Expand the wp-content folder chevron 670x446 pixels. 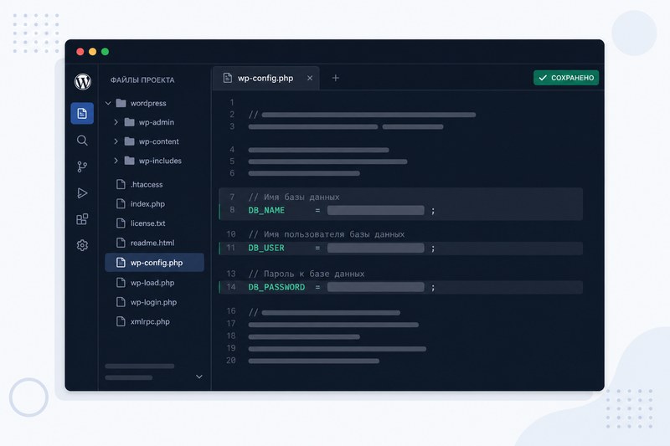(x=116, y=141)
